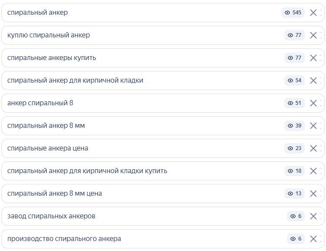Delete the "производство спирального анкера" phrase
Image resolution: width=326 pixels, height=251 pixels.
click(313, 239)
